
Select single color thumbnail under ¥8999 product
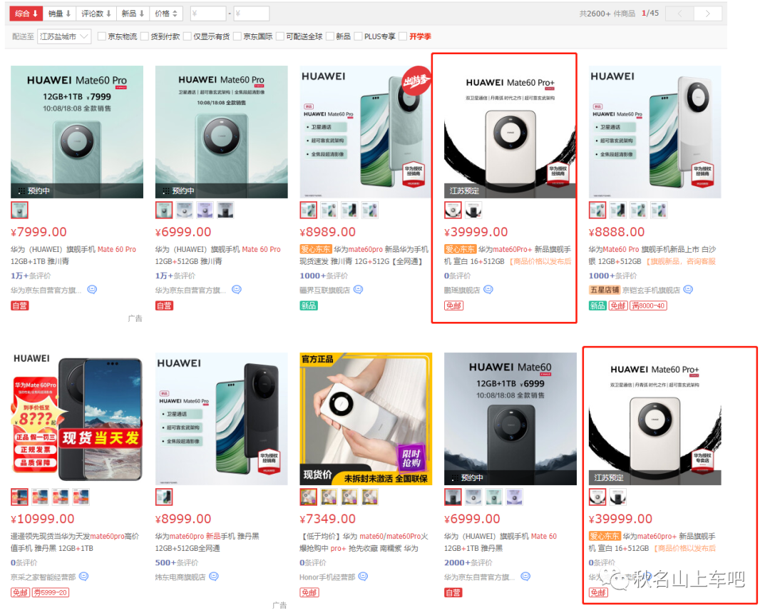pos(164,497)
